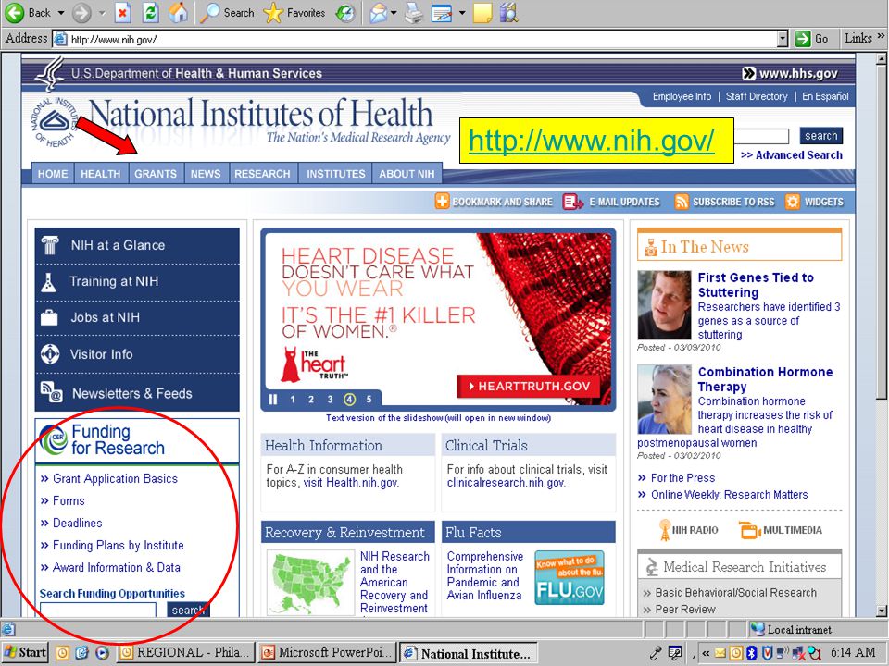
Task: Click the vertical scrollbar down arrow
Action: (881, 610)
